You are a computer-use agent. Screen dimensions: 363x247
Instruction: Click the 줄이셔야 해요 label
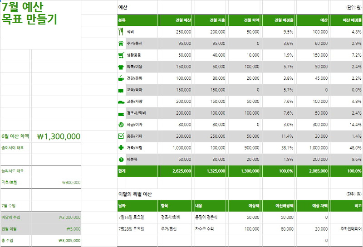point(13,148)
